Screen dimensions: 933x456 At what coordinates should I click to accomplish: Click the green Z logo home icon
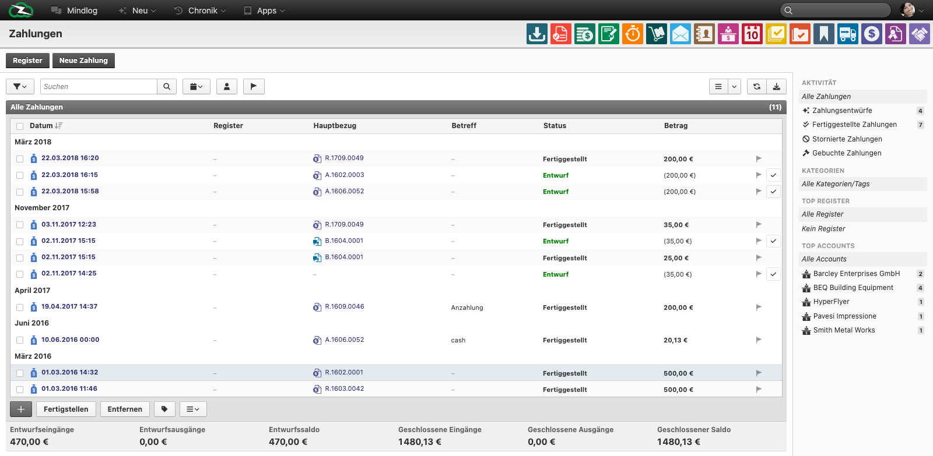21,10
